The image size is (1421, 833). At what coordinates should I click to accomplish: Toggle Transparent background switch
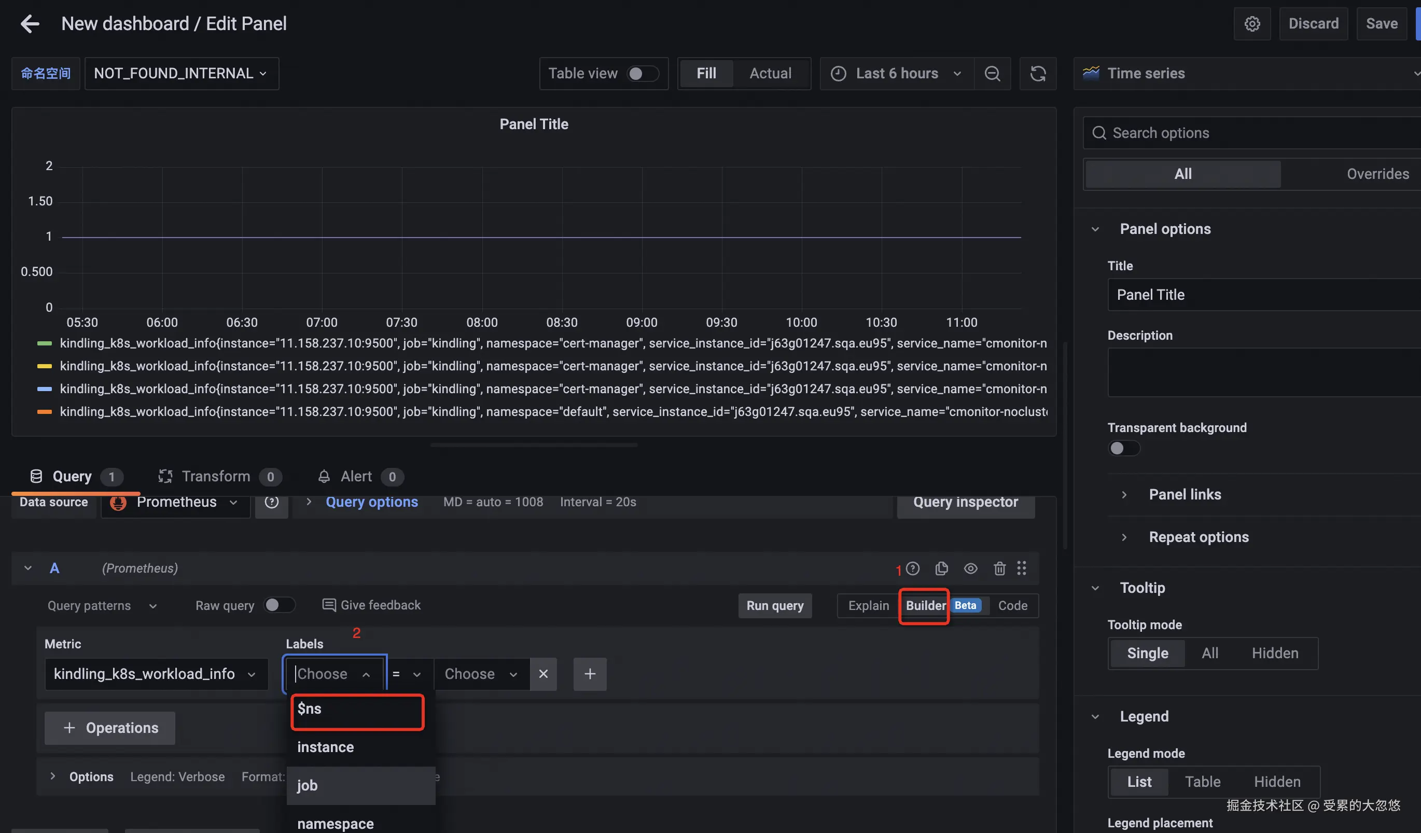point(1123,448)
